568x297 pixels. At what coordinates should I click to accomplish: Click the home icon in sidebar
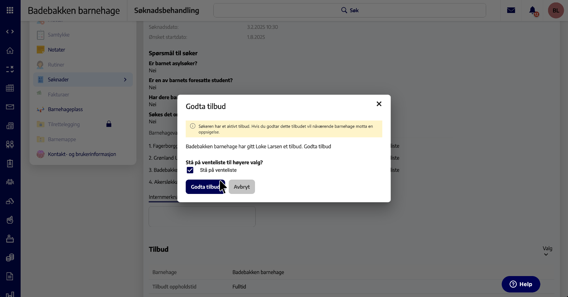pyautogui.click(x=10, y=51)
